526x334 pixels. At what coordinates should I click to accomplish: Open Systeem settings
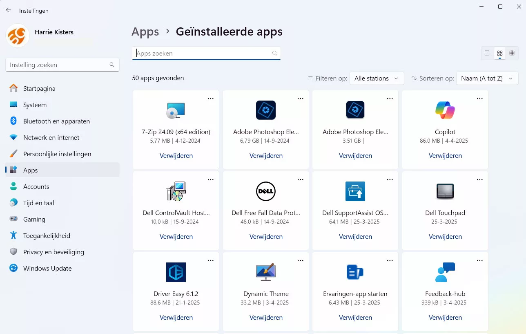coord(62,105)
